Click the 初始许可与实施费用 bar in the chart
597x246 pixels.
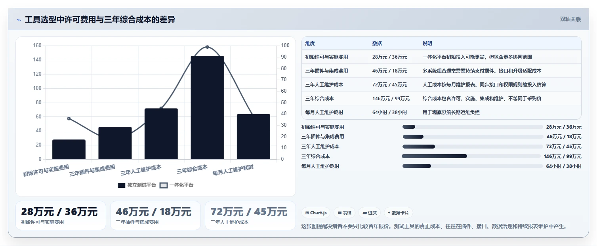click(x=69, y=149)
